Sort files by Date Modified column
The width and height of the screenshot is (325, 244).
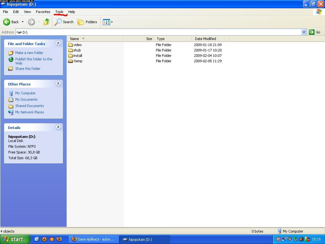[205, 39]
